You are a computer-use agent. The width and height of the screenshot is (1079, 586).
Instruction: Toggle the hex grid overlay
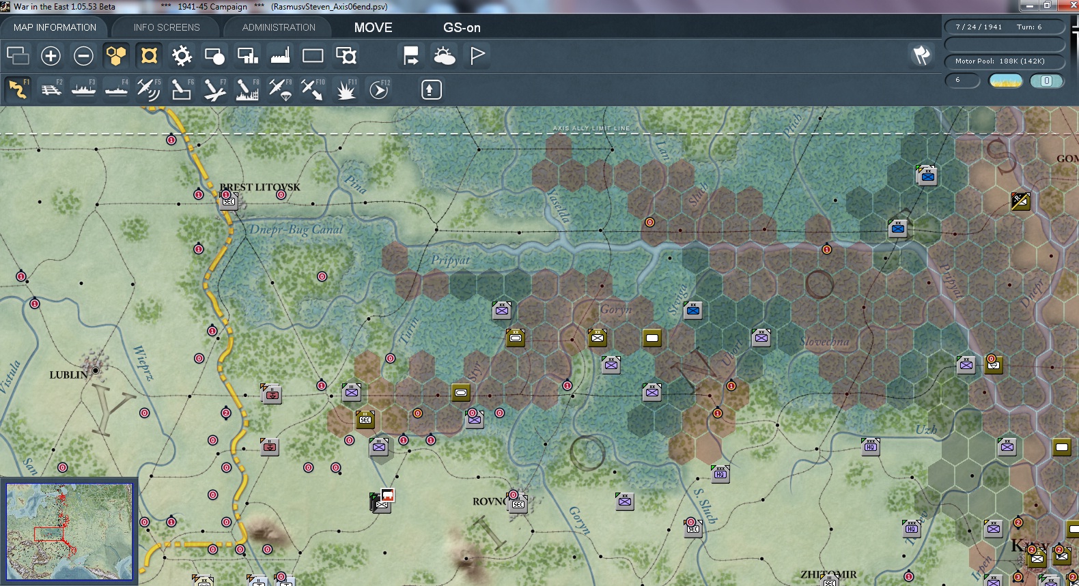(116, 55)
